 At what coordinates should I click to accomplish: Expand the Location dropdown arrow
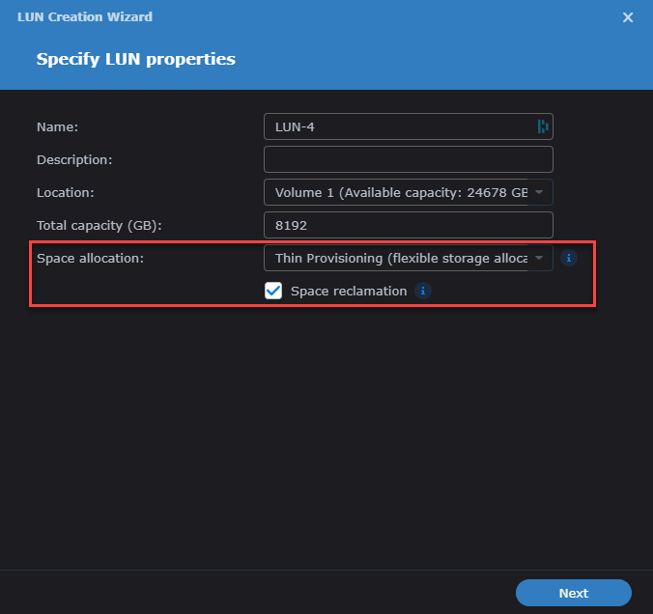point(539,192)
